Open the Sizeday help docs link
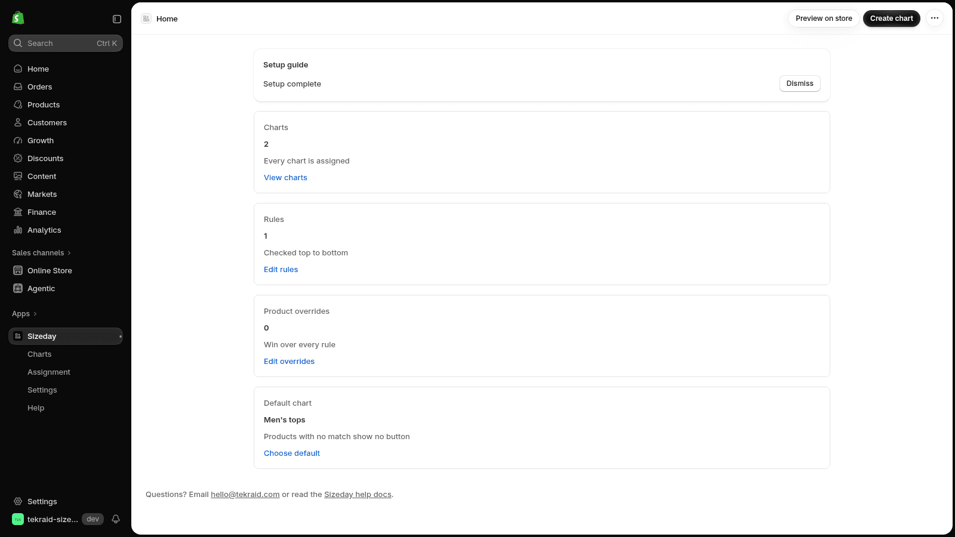The image size is (955, 537). 358,495
